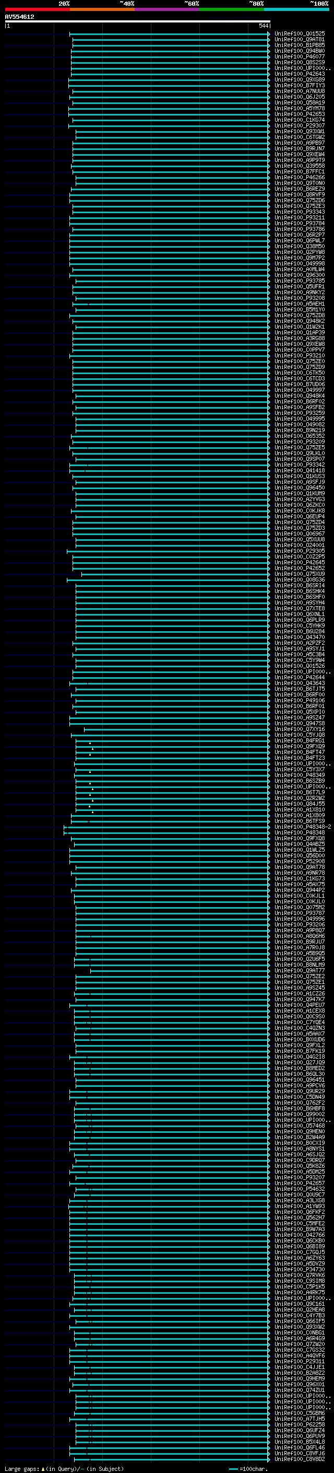
Task: Click the UniRef100_P46266 entry
Action: point(300,177)
